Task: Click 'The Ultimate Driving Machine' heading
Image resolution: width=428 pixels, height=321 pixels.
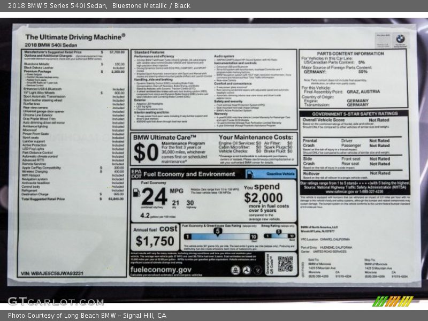Action: [x=75, y=37]
